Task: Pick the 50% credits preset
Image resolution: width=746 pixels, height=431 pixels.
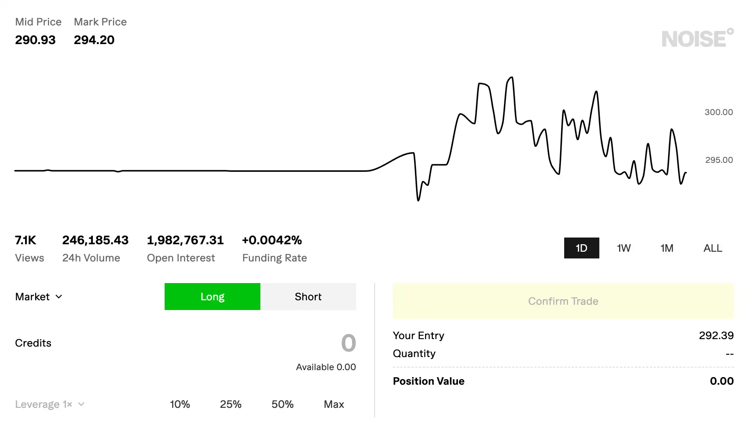Action: coord(282,404)
